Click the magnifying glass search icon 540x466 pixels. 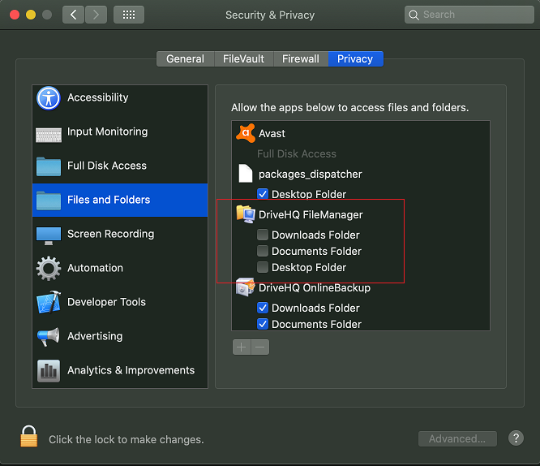coord(414,15)
